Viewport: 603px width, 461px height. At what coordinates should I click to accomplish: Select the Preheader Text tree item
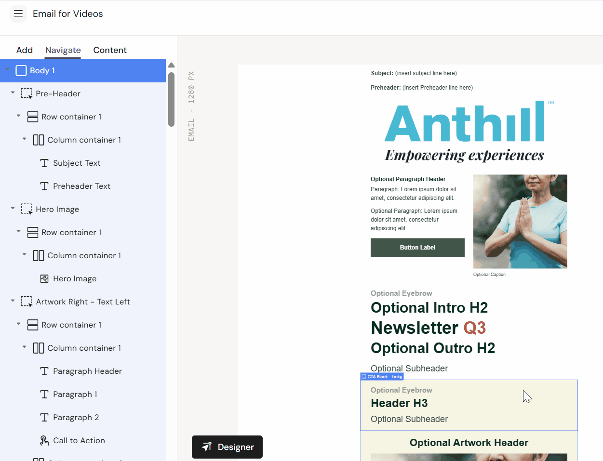click(x=81, y=186)
